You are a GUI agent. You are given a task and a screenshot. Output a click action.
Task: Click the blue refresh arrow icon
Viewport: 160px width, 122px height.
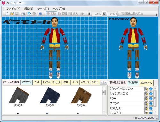[29, 14]
